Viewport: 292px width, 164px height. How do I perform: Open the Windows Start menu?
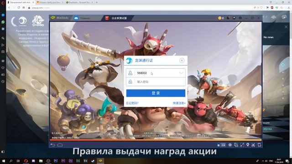[x=3, y=161]
